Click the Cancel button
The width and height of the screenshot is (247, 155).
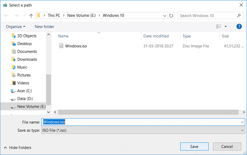(x=227, y=147)
